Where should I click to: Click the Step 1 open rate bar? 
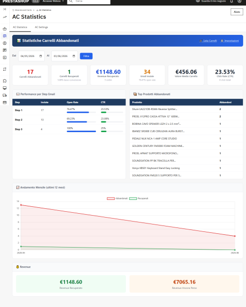[x=81, y=112]
